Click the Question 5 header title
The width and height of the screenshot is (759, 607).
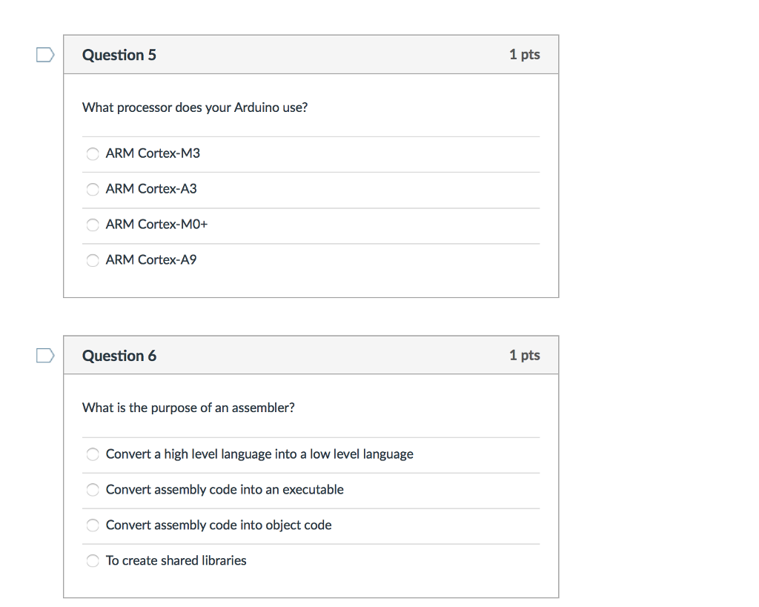click(119, 55)
